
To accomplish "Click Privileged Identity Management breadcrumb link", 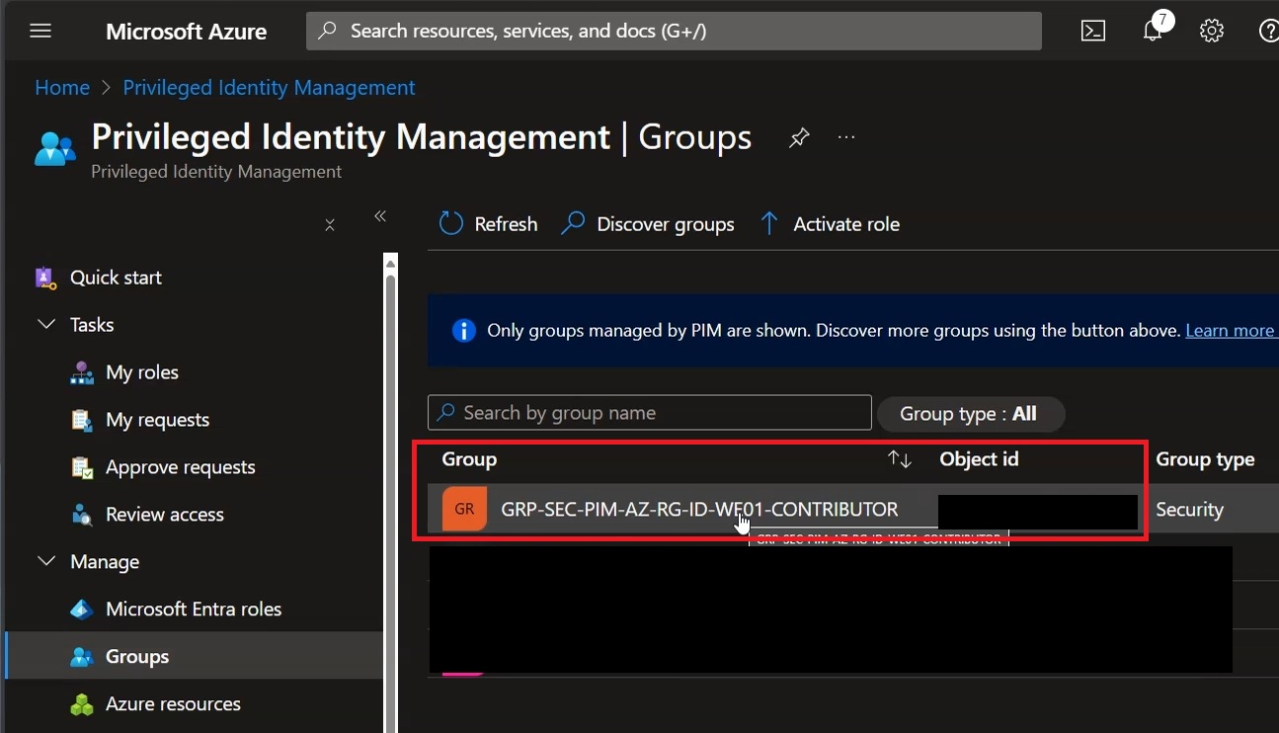I will (x=269, y=88).
